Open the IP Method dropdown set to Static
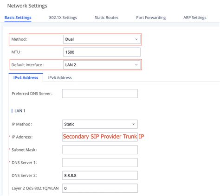 (x=100, y=124)
